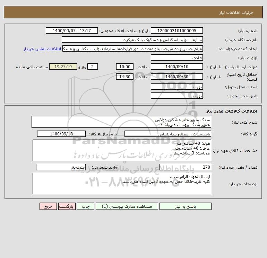
Task: Click the validity time field 14:30
Action: [x=125, y=77]
